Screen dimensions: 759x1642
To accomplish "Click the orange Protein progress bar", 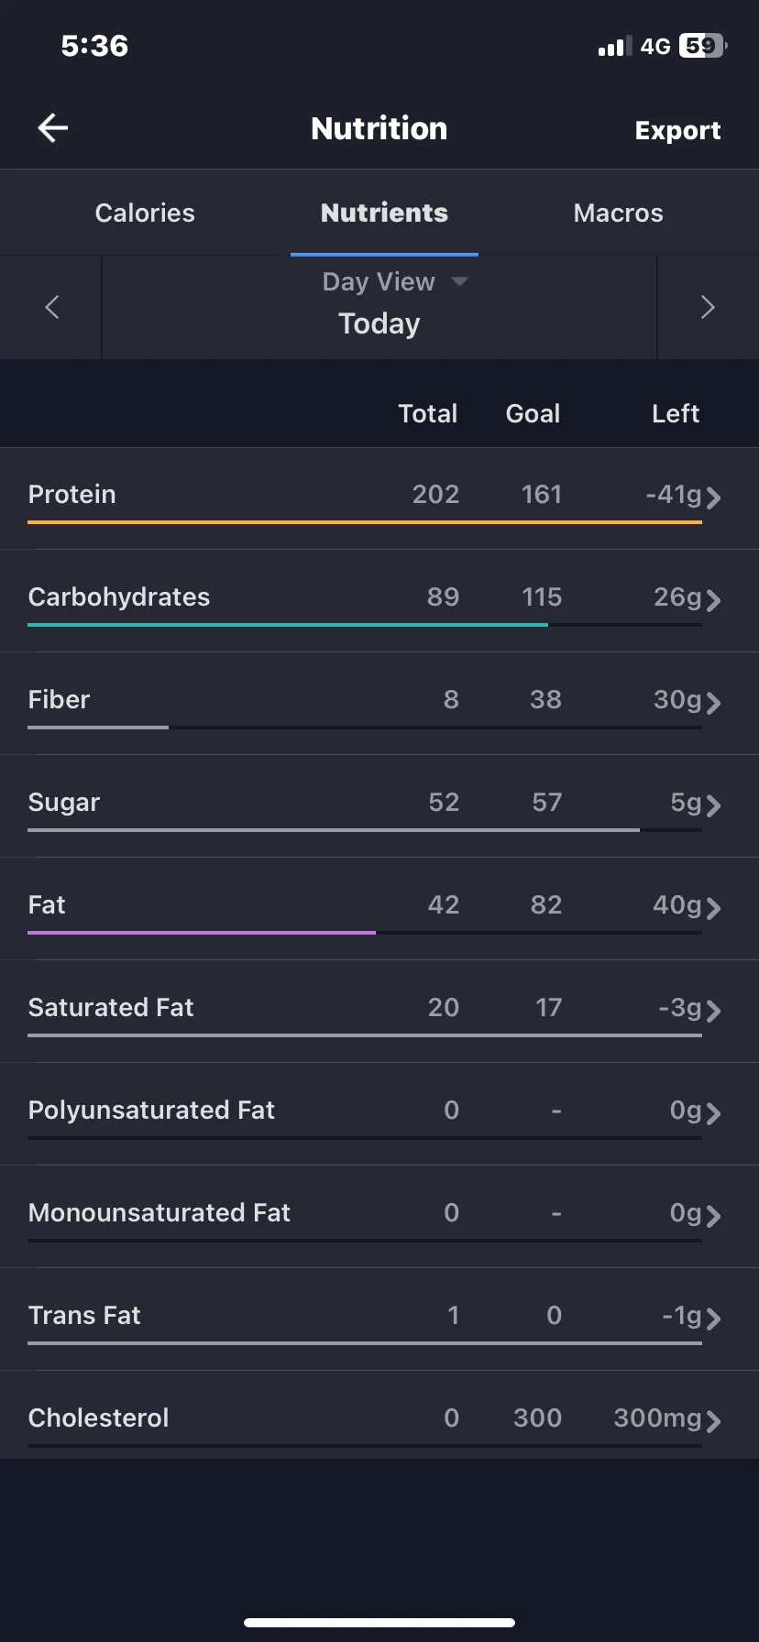I will tap(365, 522).
